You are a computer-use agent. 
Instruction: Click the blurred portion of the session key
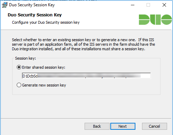[89, 76]
